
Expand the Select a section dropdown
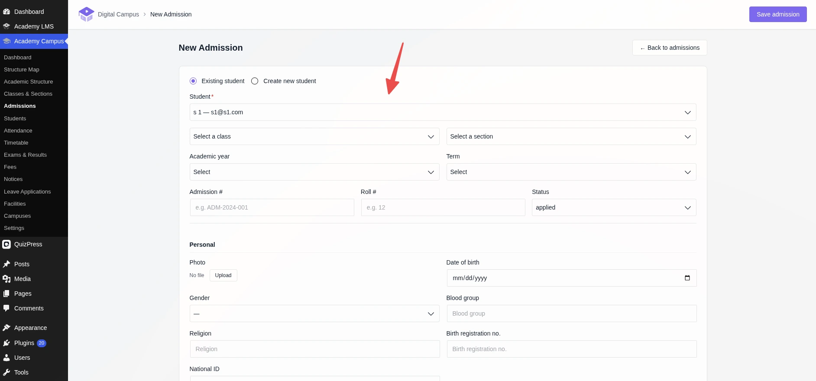pos(571,136)
